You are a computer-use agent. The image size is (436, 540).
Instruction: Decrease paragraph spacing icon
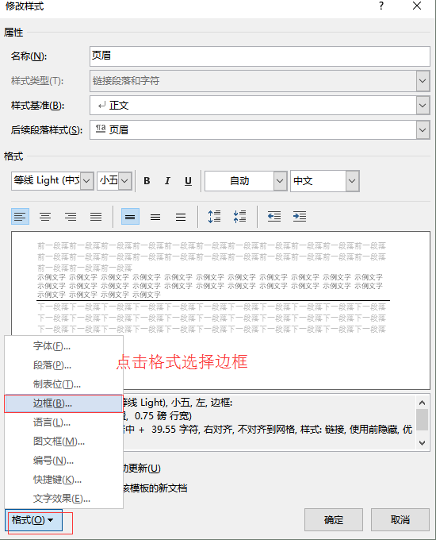coord(240,217)
